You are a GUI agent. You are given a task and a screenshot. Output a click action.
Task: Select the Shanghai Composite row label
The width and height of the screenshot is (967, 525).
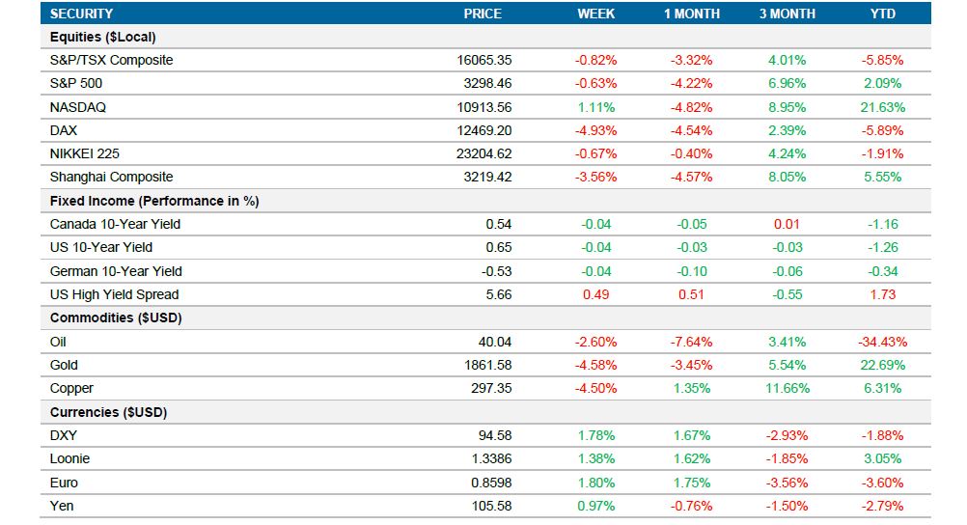112,177
